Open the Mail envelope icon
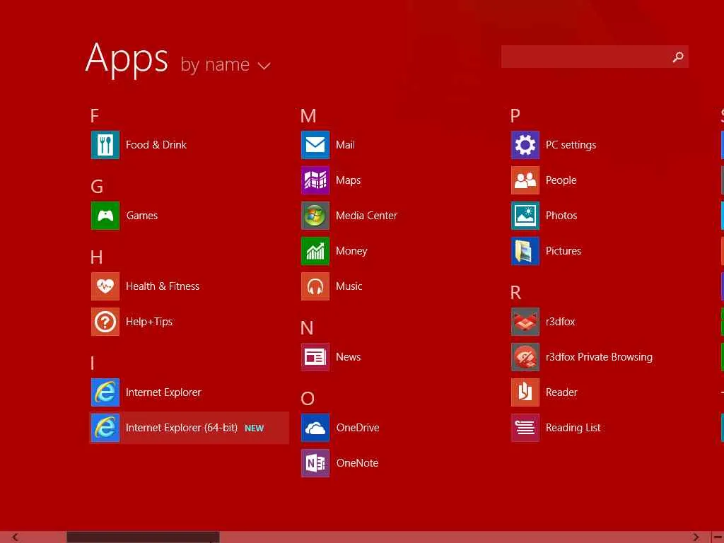 click(315, 144)
